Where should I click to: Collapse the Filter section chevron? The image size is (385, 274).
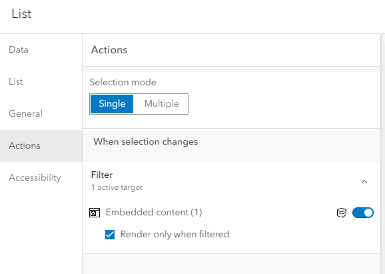364,181
